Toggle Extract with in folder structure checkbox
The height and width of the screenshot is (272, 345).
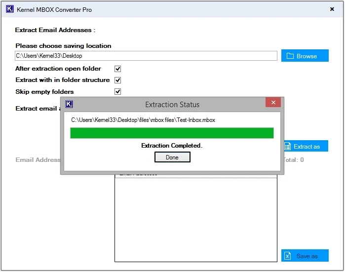coord(117,80)
